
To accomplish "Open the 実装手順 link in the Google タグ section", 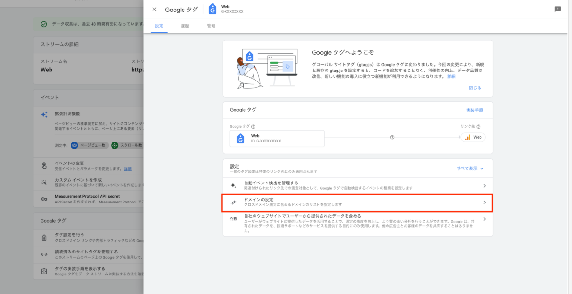I will pyautogui.click(x=475, y=110).
